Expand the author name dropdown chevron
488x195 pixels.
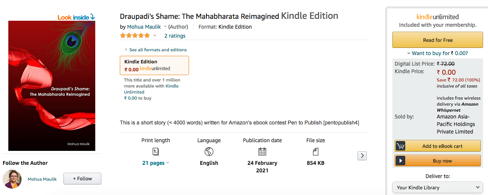point(165,27)
